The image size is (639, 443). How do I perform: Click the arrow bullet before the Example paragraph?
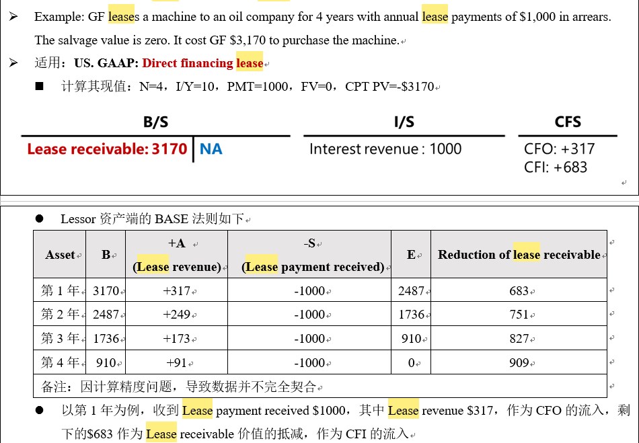[x=14, y=17]
